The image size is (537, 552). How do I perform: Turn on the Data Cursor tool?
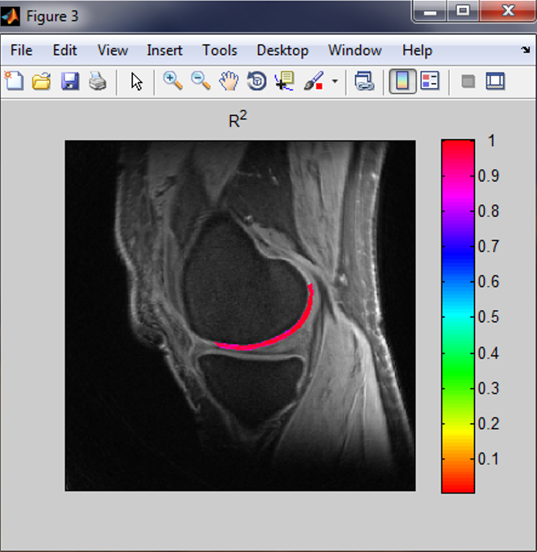(x=284, y=81)
